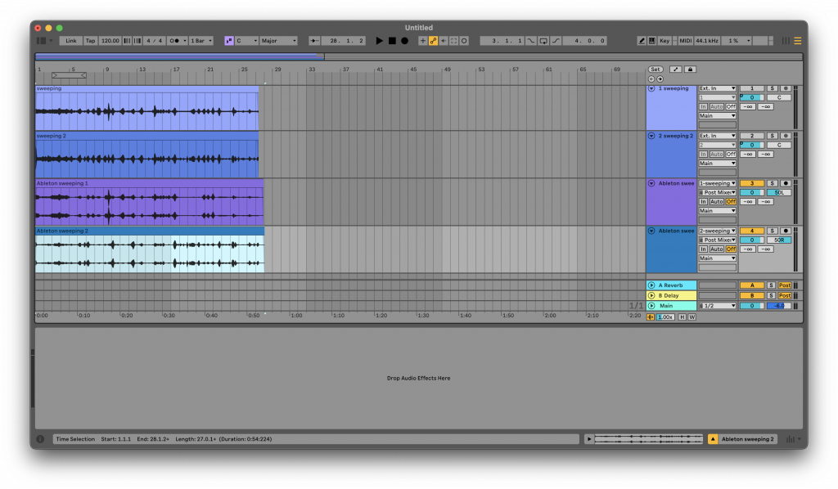The height and width of the screenshot is (489, 838).
Task: Click the Arrangement Record button
Action: coord(404,41)
